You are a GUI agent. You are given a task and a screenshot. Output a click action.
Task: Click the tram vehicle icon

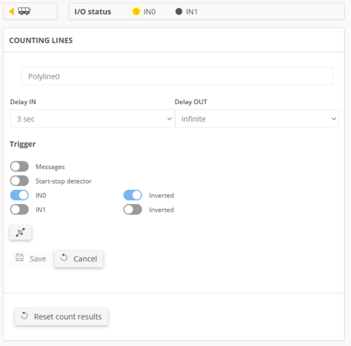(x=24, y=11)
